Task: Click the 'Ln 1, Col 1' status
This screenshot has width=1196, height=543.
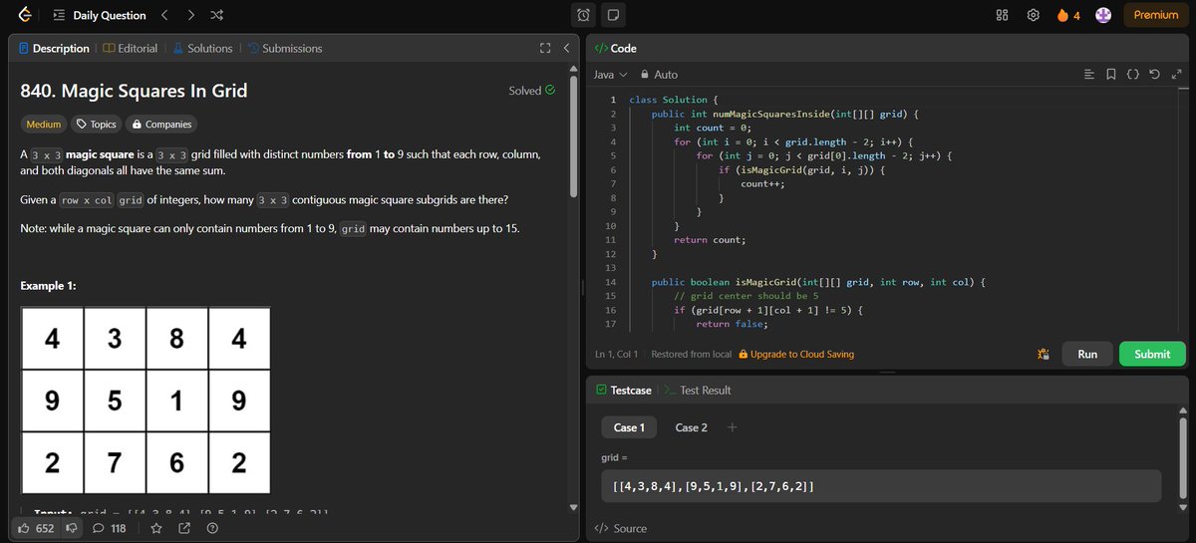Action: click(x=618, y=354)
